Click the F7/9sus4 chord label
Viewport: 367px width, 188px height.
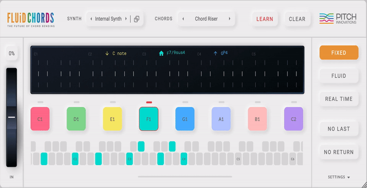(176, 53)
